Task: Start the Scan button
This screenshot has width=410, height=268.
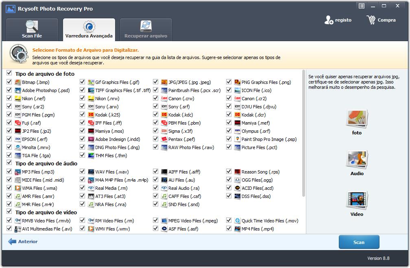Action: [x=359, y=242]
